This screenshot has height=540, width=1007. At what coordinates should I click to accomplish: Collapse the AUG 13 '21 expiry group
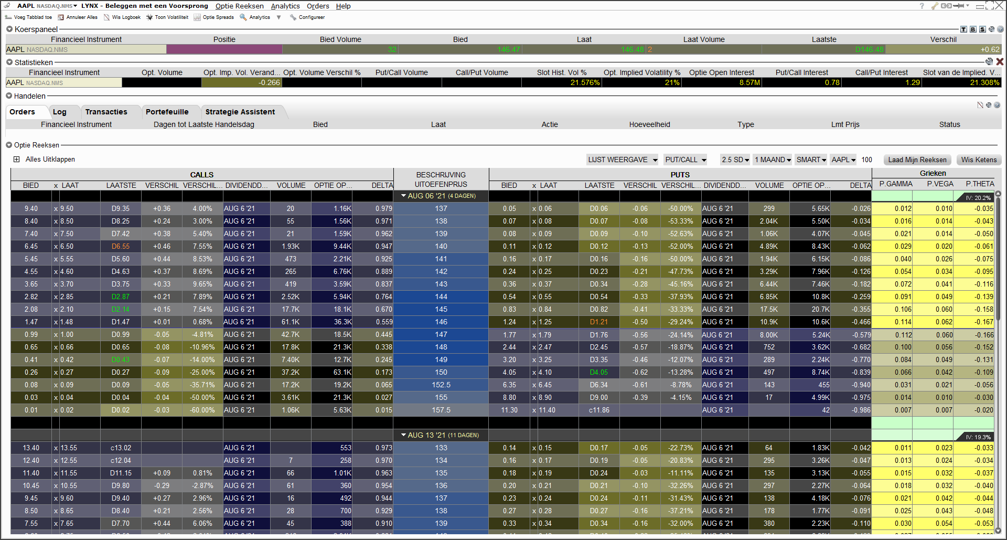tap(404, 435)
